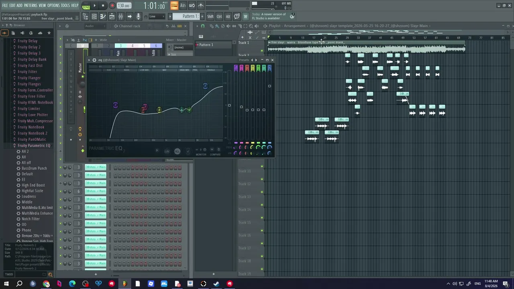Select High End Boost preset
The height and width of the screenshot is (289, 514).
(x=33, y=185)
